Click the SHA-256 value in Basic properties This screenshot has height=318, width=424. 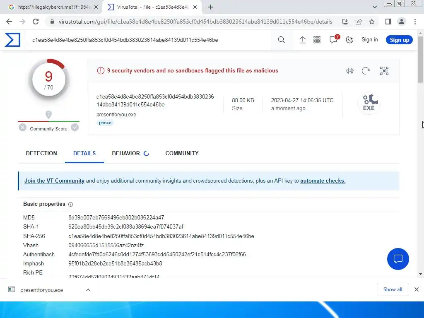click(x=161, y=236)
